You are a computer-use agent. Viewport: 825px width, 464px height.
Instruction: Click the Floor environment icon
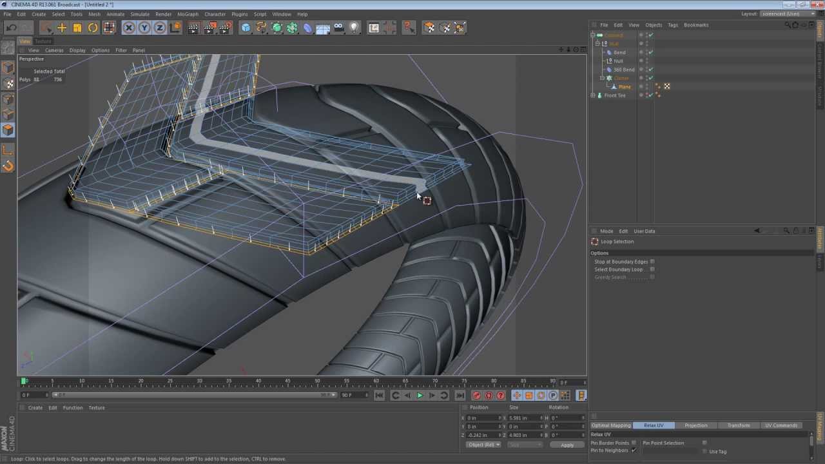click(323, 27)
